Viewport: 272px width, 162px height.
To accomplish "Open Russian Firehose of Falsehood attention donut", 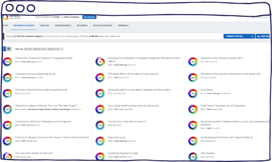I will coord(7,62).
